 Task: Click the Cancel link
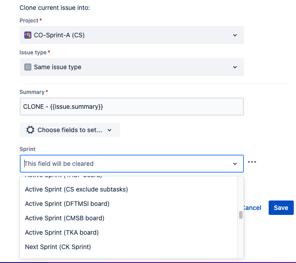pyautogui.click(x=252, y=208)
